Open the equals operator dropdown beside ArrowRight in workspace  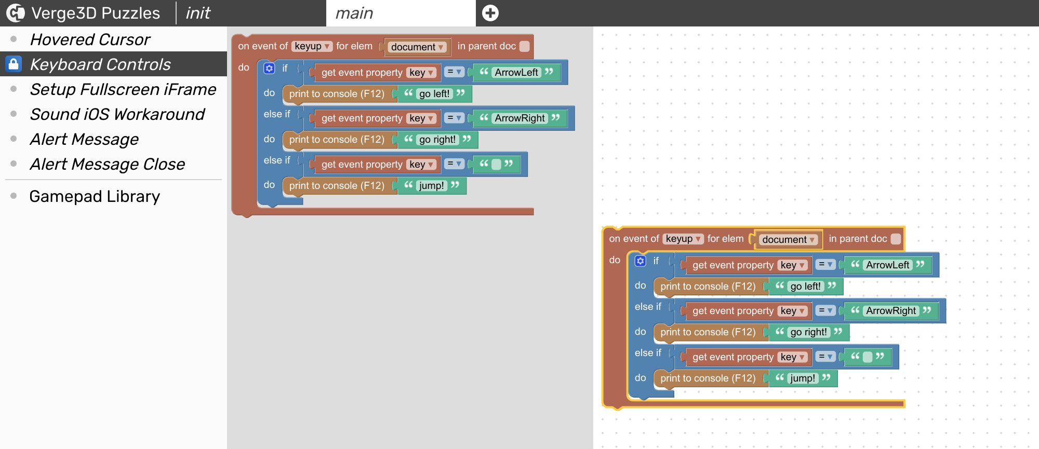[x=825, y=310]
